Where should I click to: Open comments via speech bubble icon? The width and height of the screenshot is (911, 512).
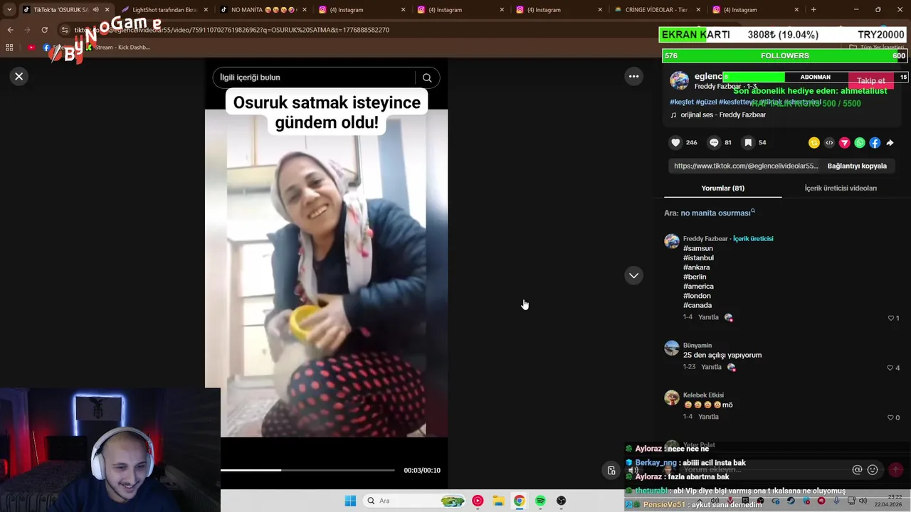[x=714, y=142]
